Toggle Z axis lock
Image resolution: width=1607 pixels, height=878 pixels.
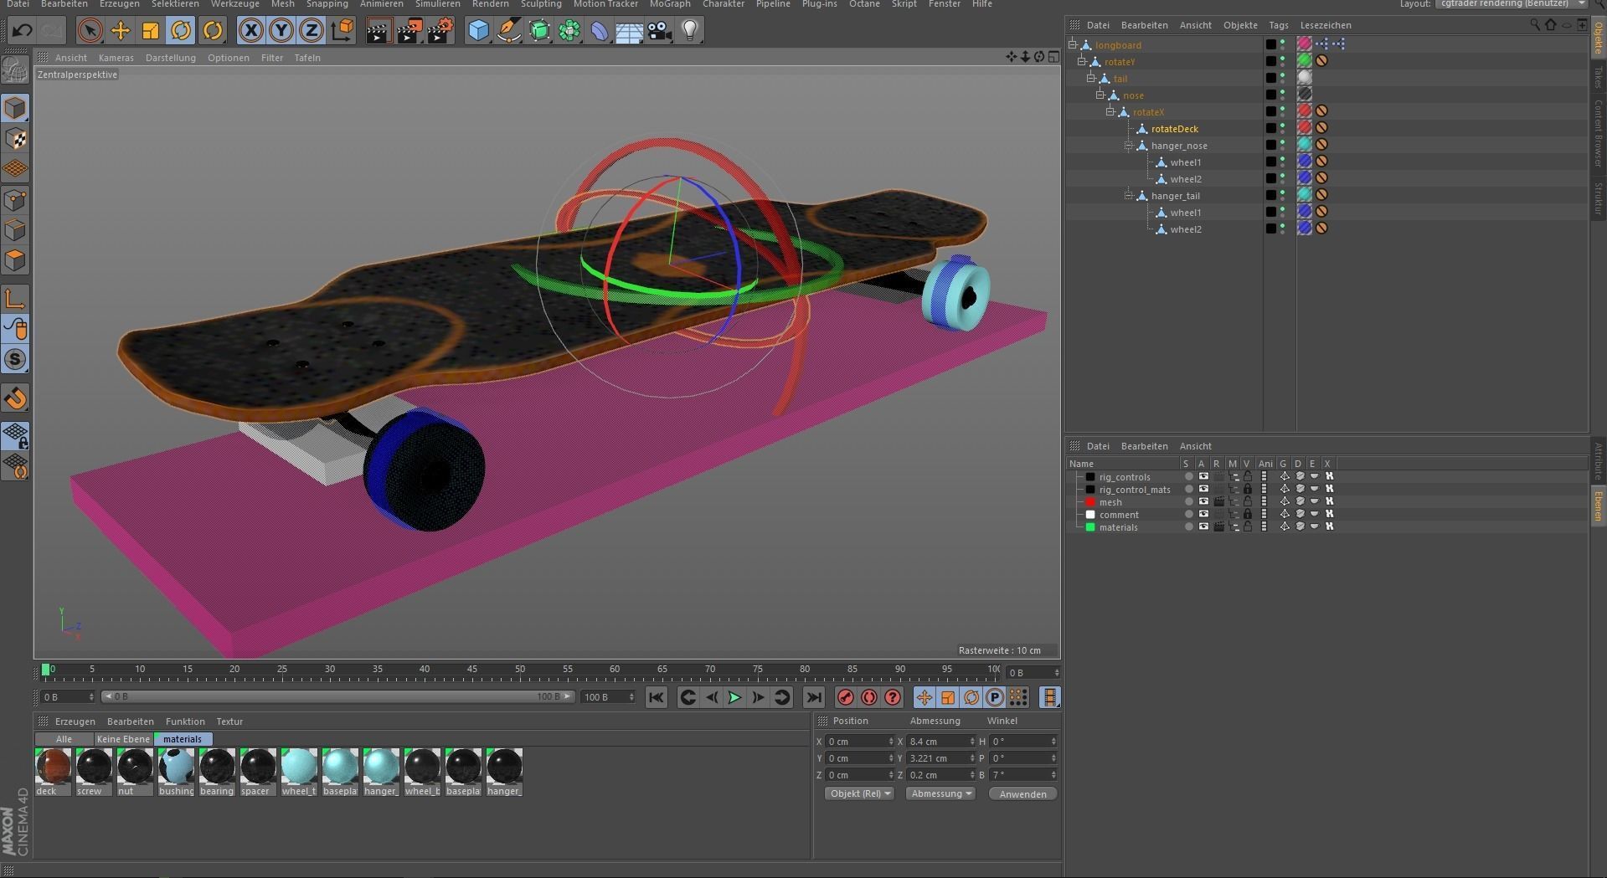(311, 31)
